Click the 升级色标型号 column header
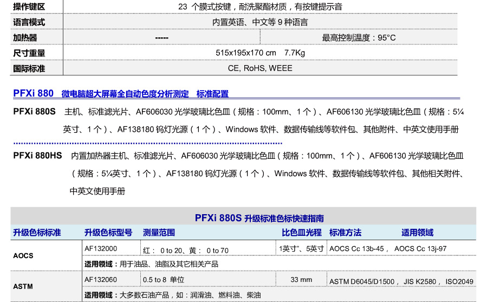 108,233
